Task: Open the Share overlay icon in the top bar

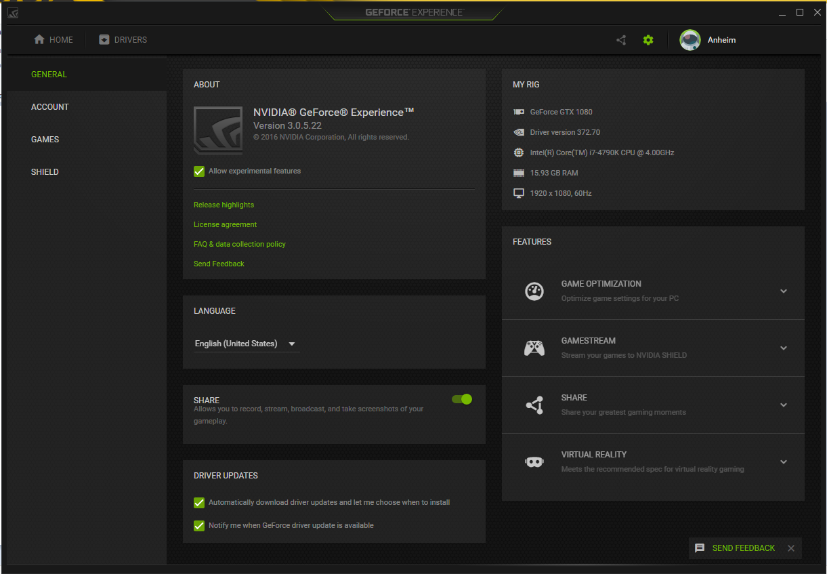Action: (621, 40)
